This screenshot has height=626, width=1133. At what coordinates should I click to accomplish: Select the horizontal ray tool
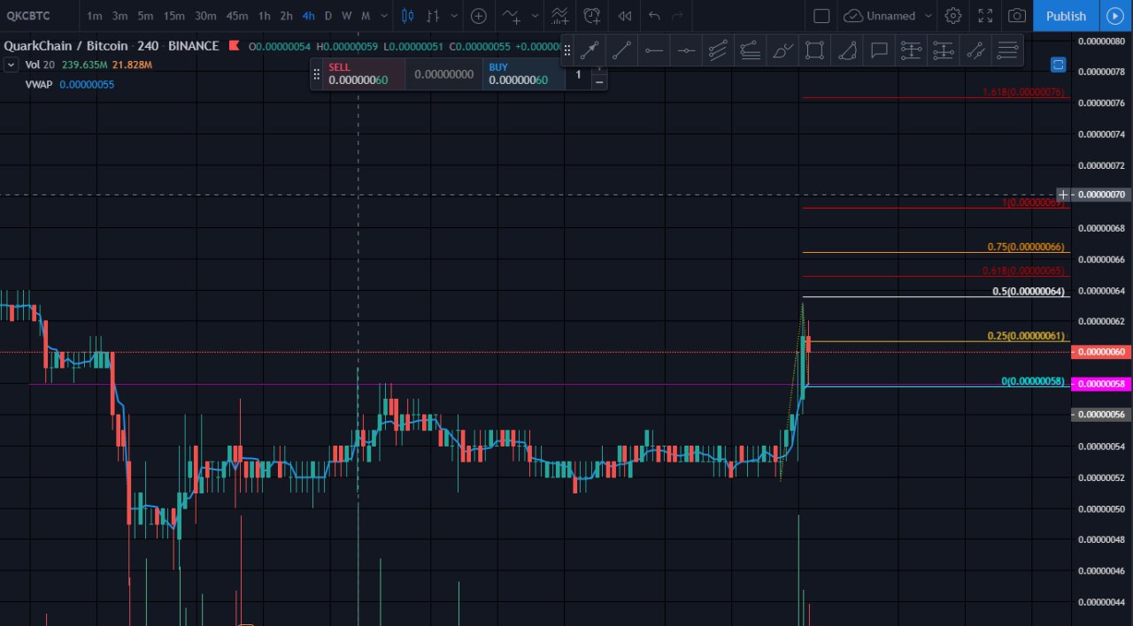tap(654, 51)
